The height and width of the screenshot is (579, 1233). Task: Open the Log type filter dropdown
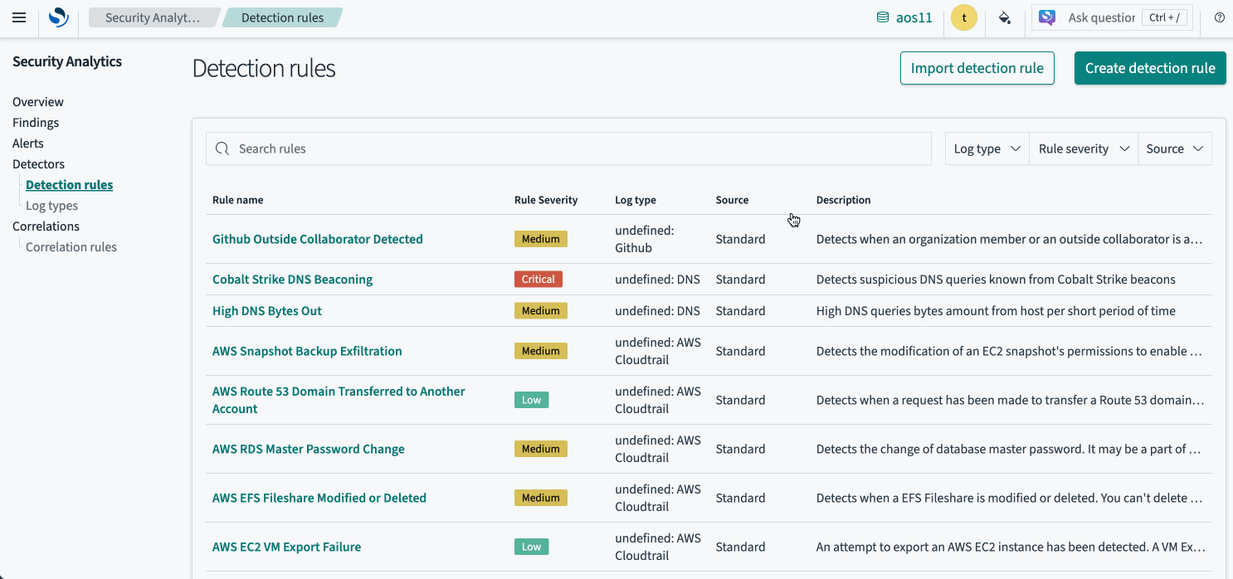pos(986,148)
